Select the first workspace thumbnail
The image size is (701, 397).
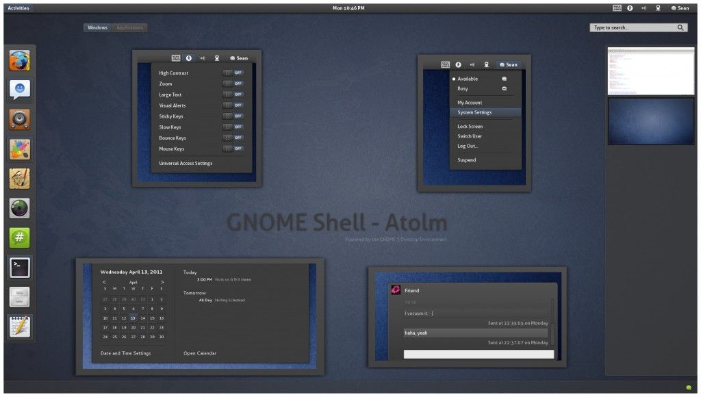[651, 71]
